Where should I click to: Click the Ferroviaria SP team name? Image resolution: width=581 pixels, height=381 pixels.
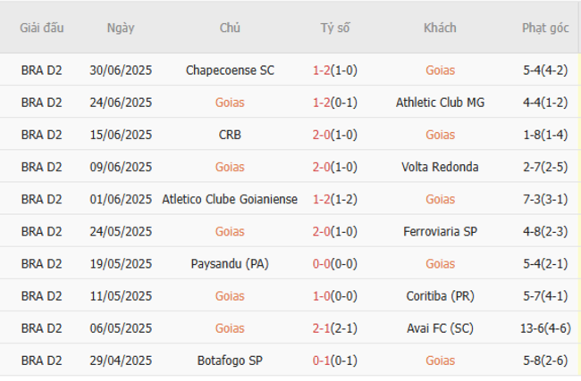[x=440, y=231]
